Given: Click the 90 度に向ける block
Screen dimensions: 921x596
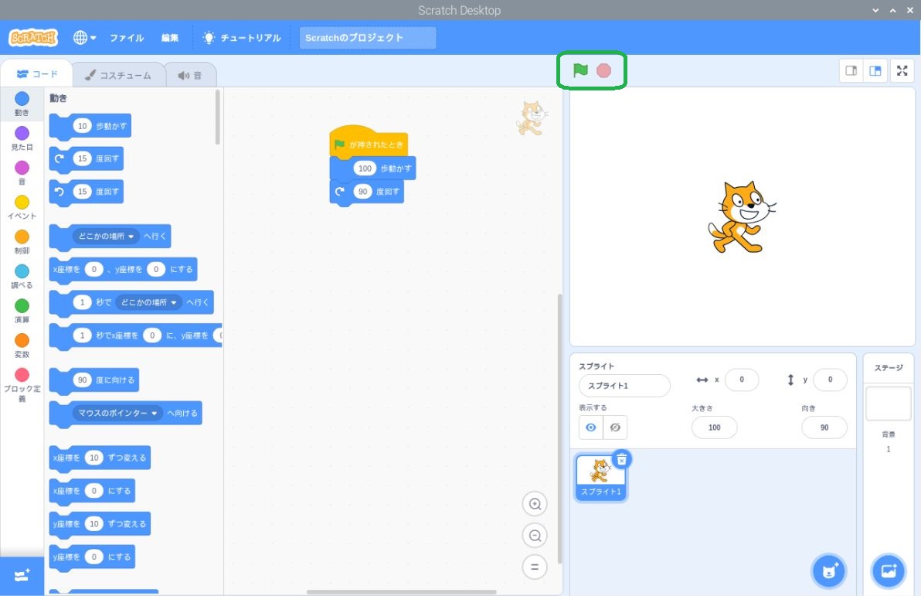Looking at the screenshot, I should pyautogui.click(x=94, y=380).
